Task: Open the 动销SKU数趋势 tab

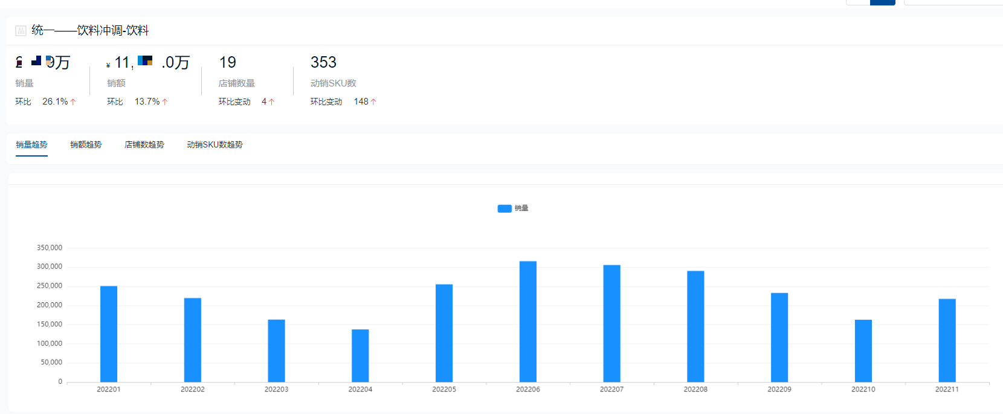Action: pyautogui.click(x=215, y=144)
